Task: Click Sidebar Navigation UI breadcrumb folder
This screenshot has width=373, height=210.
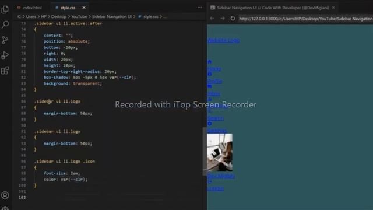Action: tap(112, 17)
